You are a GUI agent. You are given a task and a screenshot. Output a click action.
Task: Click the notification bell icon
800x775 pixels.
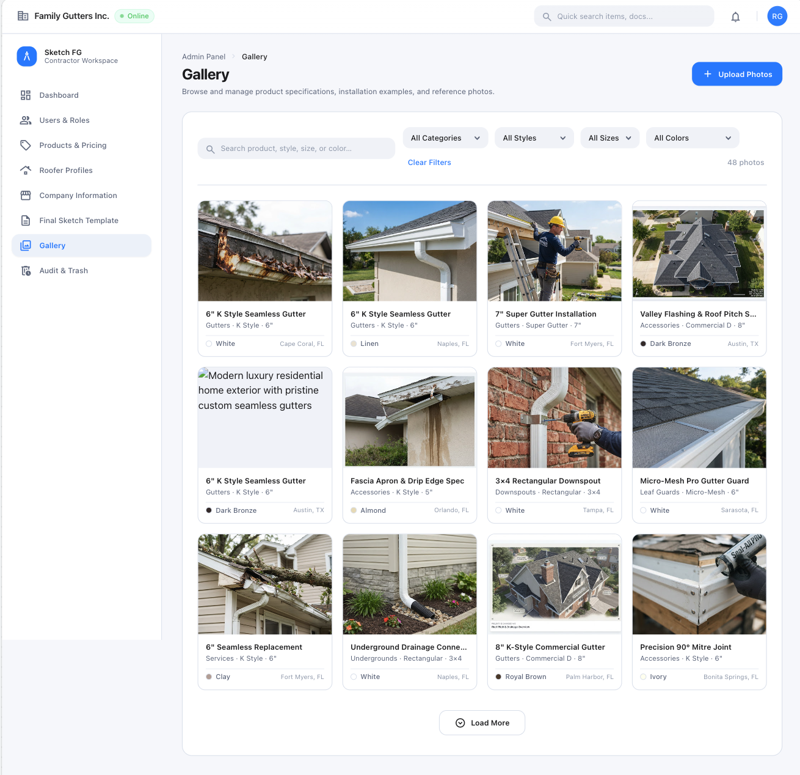735,17
